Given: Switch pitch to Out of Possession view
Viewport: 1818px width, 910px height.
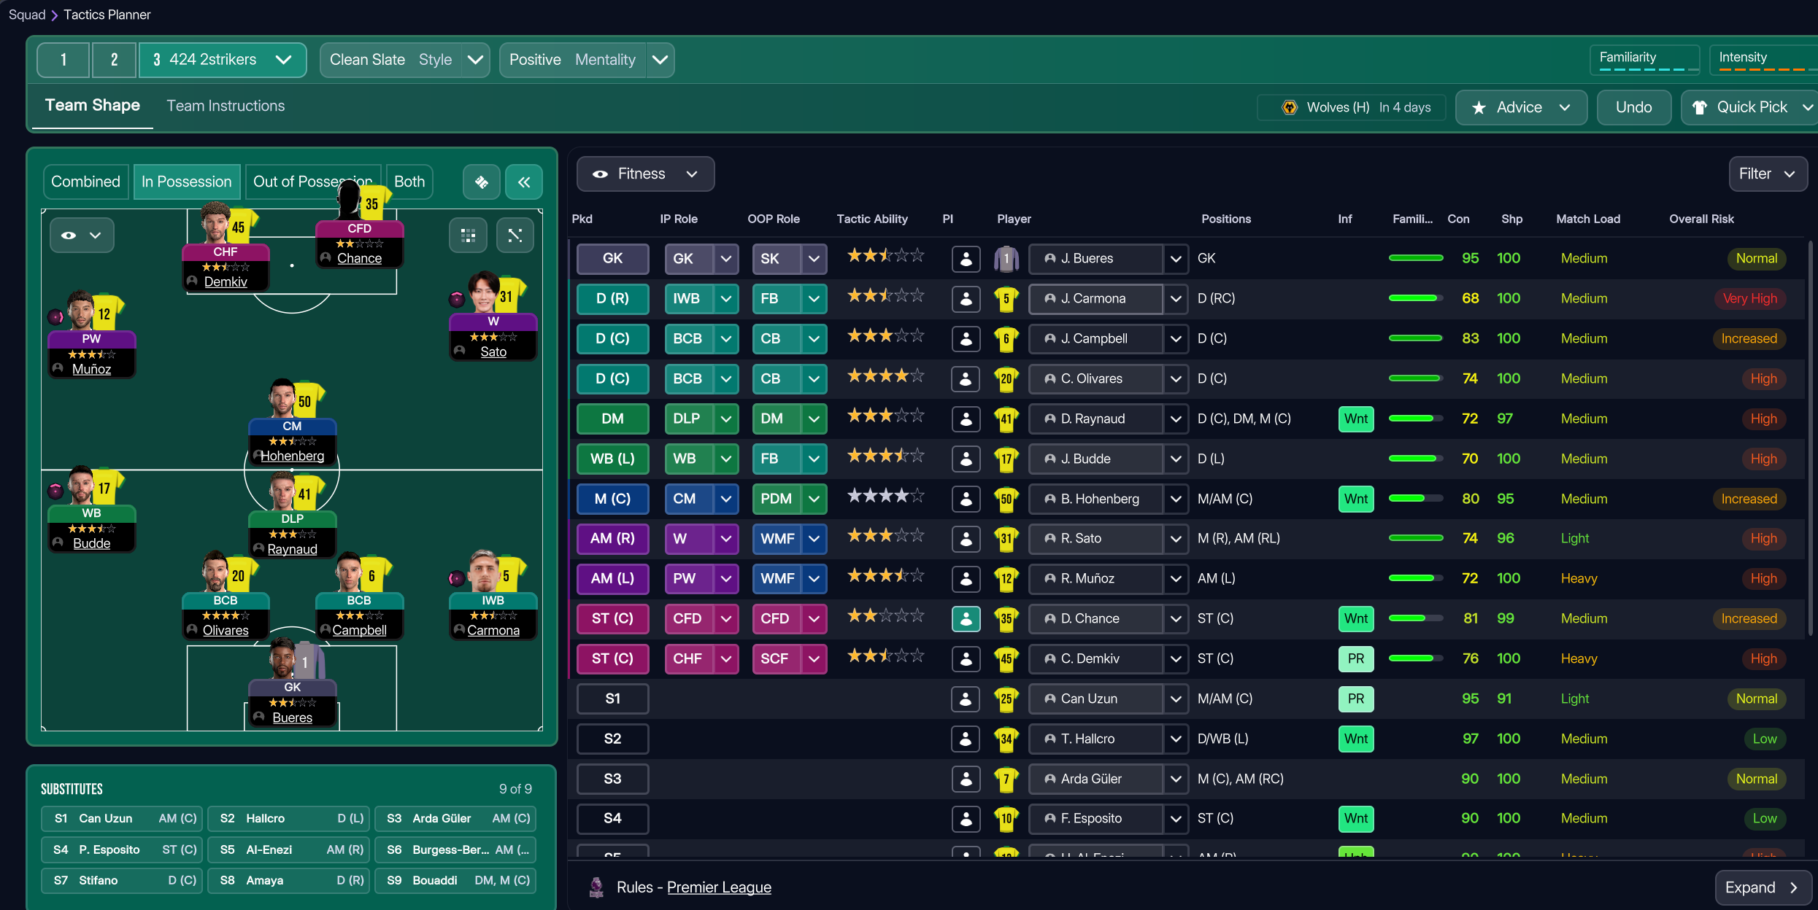Looking at the screenshot, I should coord(312,182).
